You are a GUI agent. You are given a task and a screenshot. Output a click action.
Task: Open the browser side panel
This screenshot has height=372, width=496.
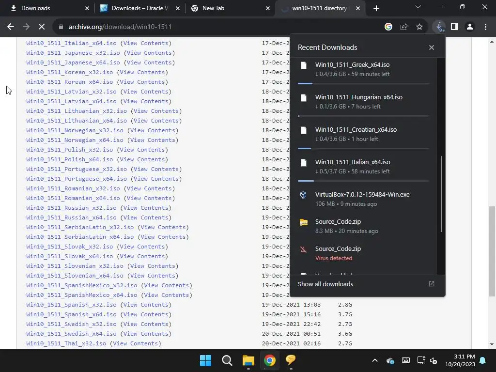[x=454, y=27]
